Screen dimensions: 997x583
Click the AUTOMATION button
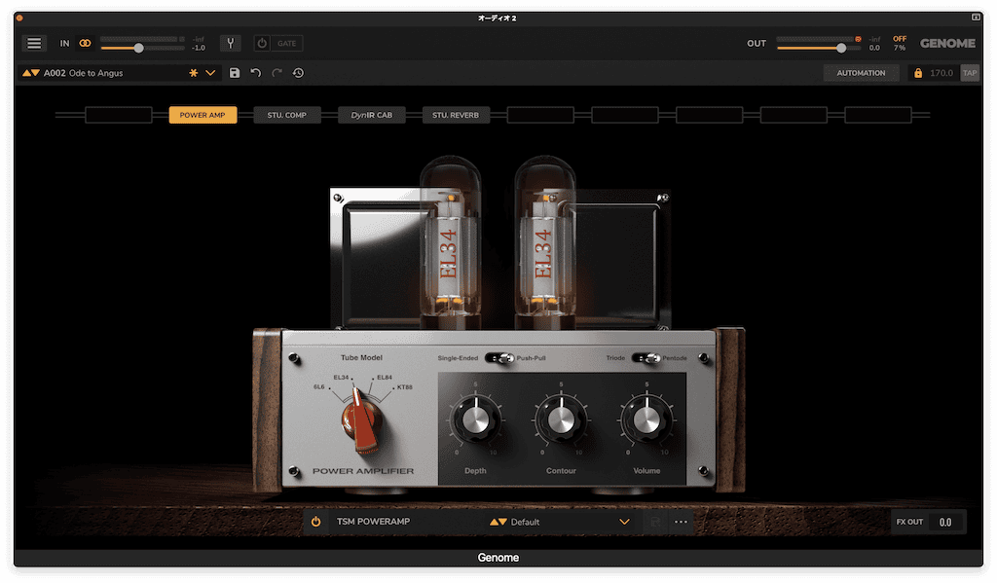861,73
